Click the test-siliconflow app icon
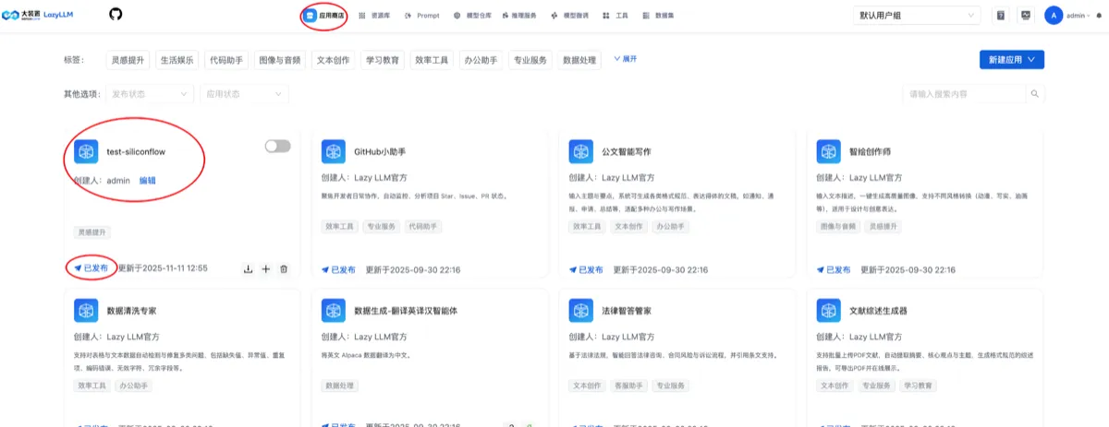The width and height of the screenshot is (1109, 427). tap(86, 152)
